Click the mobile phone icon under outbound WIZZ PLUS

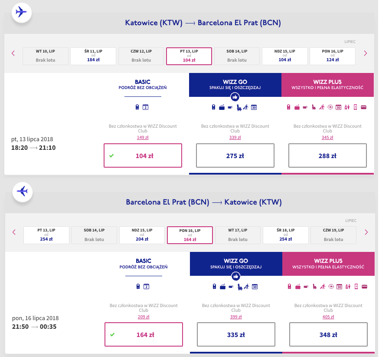point(355,107)
